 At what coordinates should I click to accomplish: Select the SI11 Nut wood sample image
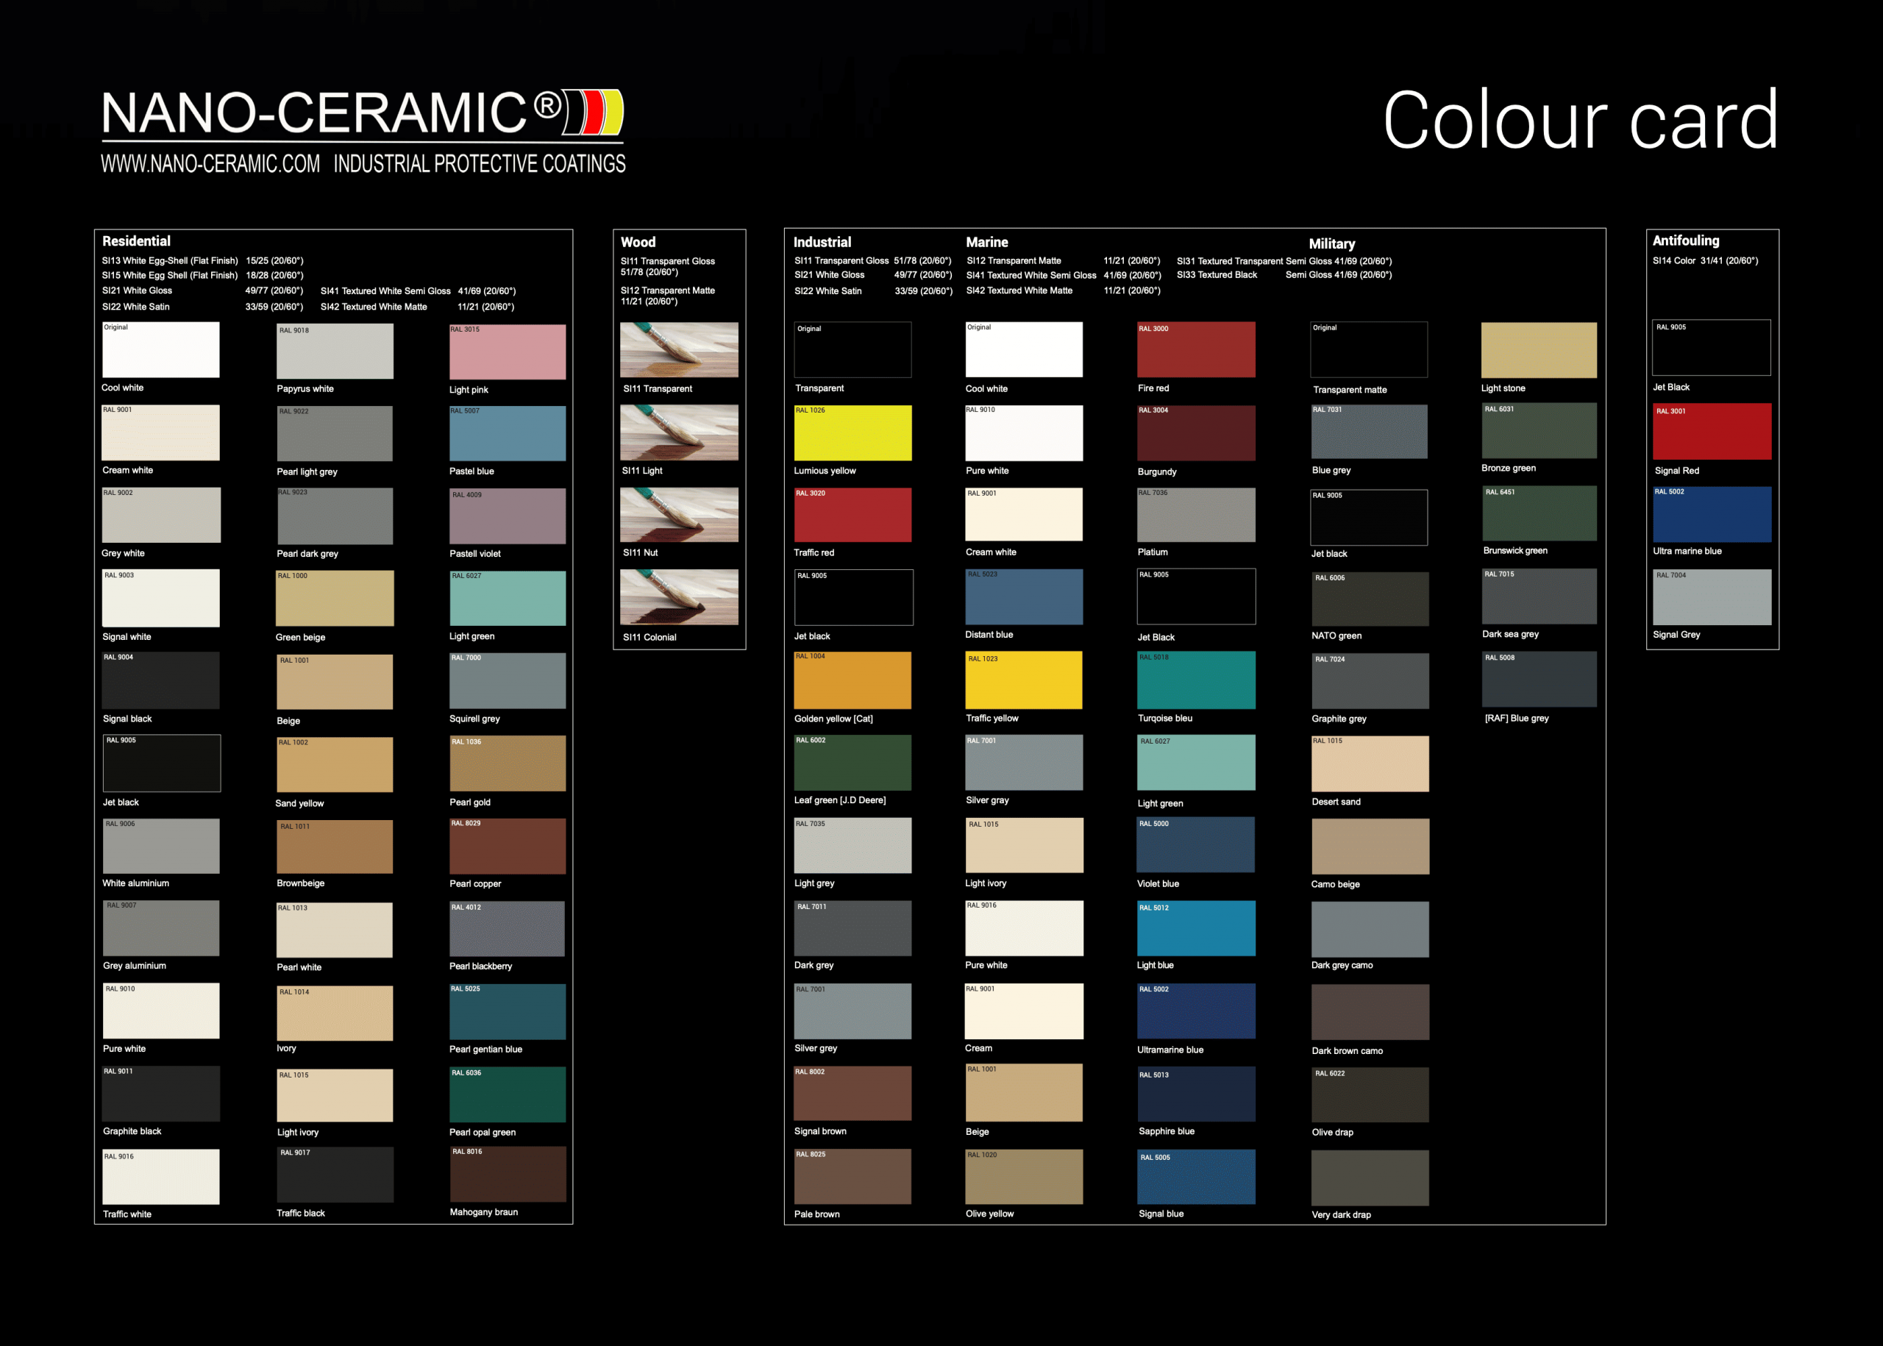click(679, 514)
